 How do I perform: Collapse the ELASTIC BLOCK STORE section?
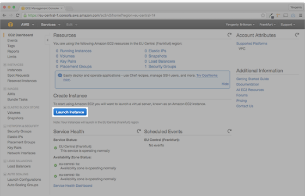pos(5,107)
